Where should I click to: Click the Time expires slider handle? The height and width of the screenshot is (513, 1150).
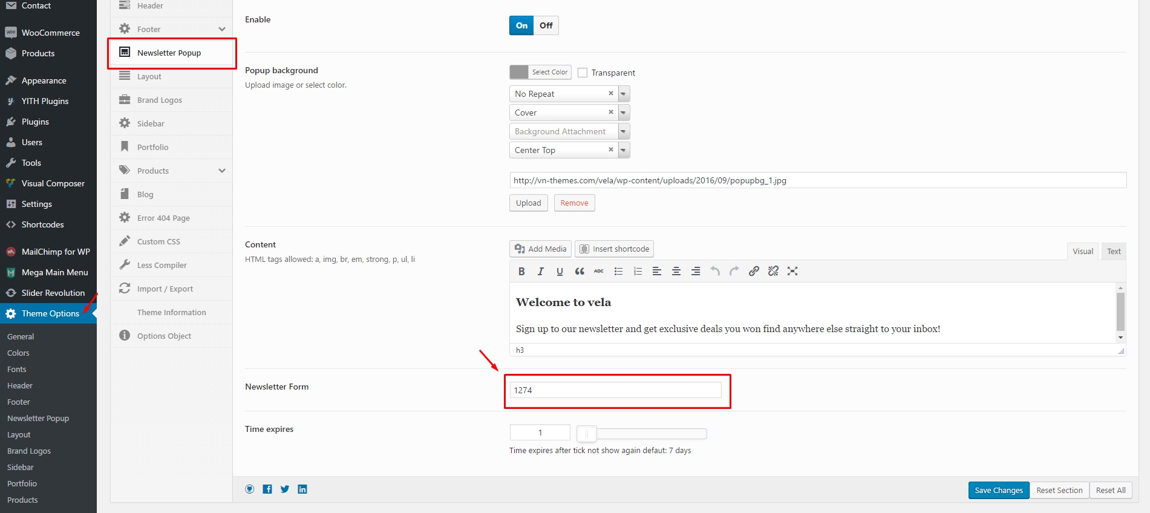coord(586,433)
